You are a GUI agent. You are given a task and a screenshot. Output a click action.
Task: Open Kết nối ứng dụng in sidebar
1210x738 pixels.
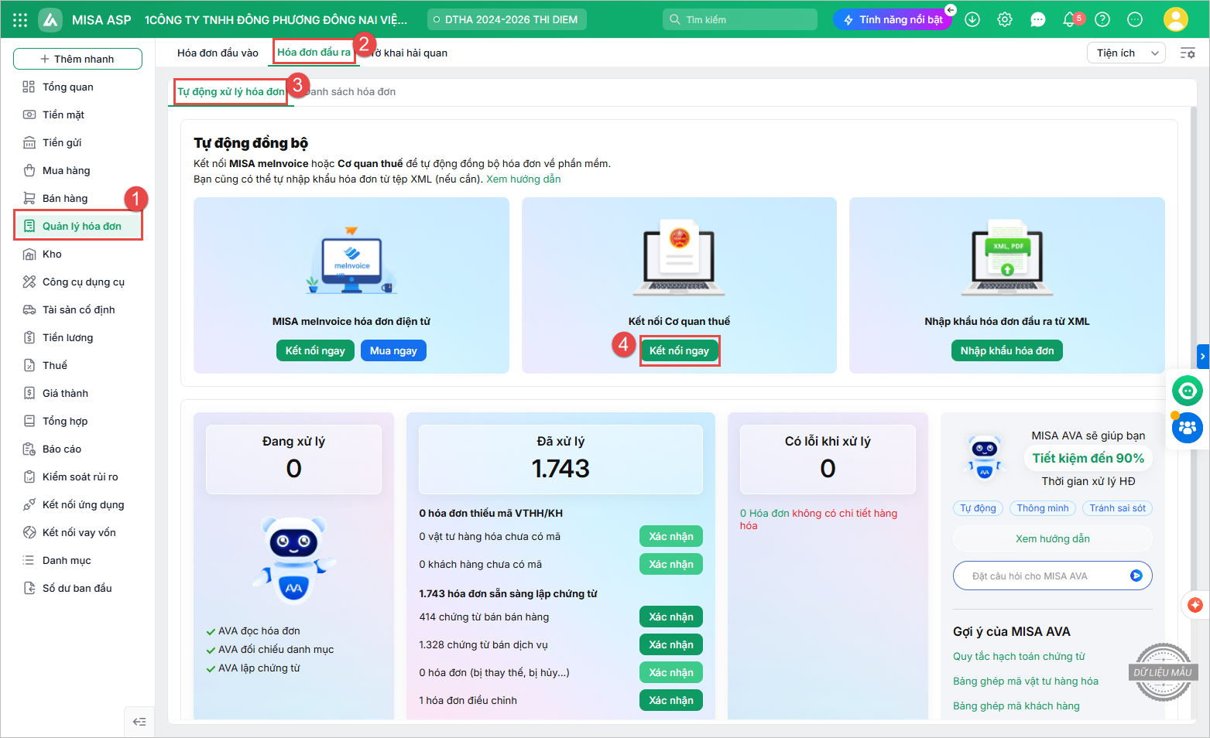(x=77, y=504)
